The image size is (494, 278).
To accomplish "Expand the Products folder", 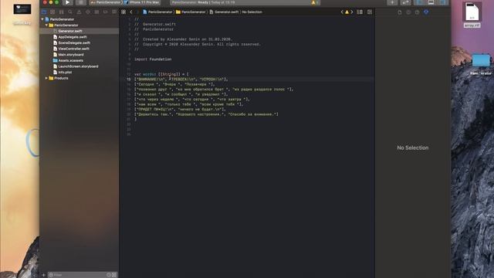I will point(46,78).
